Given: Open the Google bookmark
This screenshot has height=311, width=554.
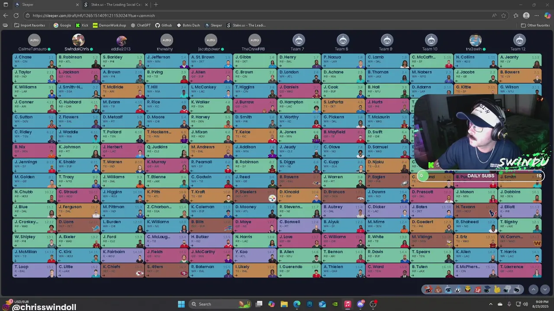Looking at the screenshot, I should (x=62, y=25).
